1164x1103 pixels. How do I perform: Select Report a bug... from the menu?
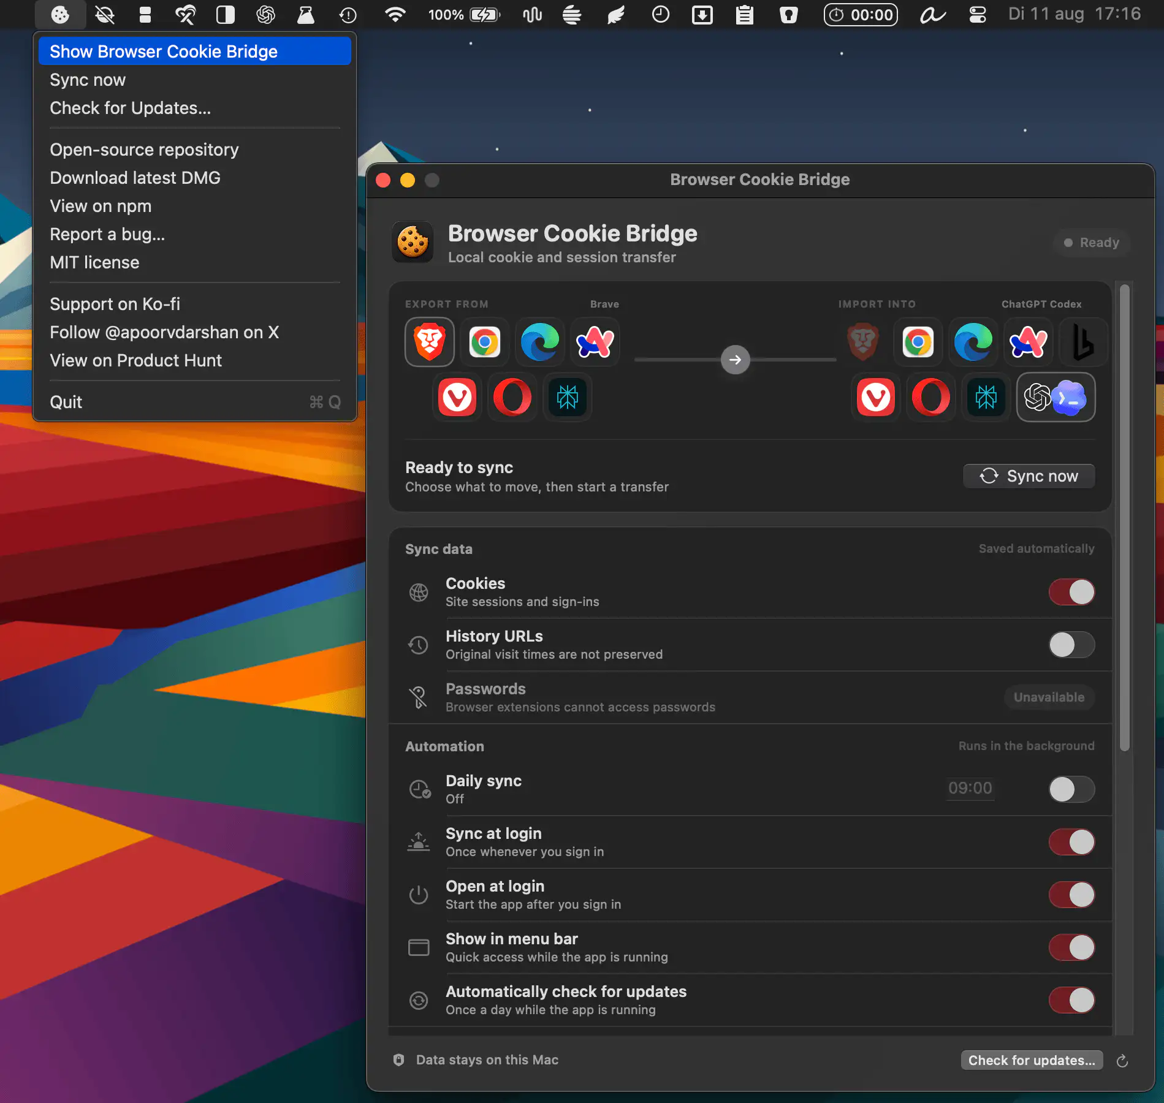tap(195, 234)
